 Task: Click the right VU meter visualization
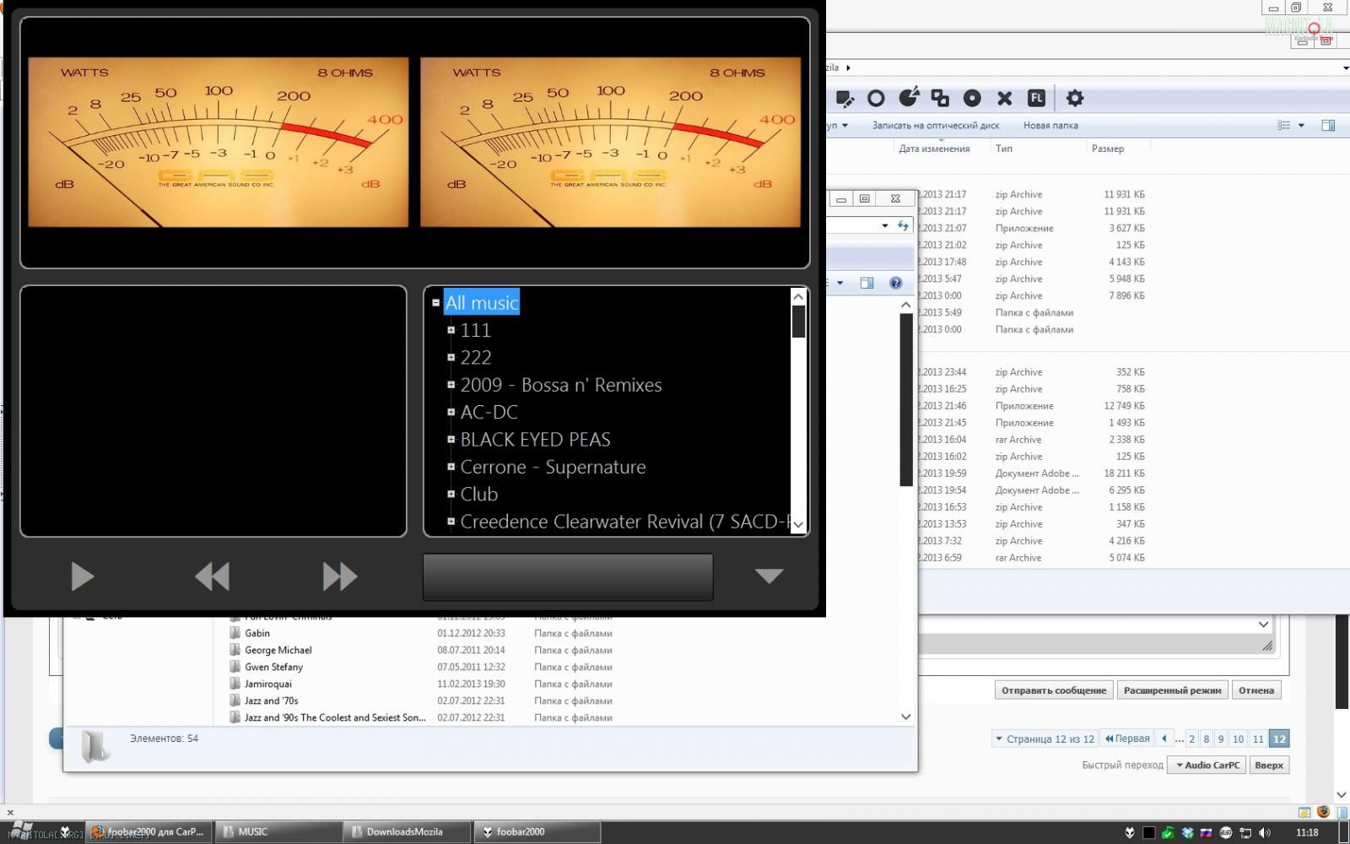point(611,142)
